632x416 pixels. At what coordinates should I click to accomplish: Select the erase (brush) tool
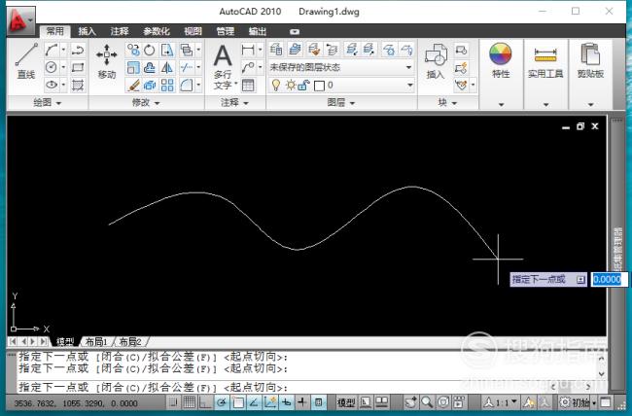133,85
